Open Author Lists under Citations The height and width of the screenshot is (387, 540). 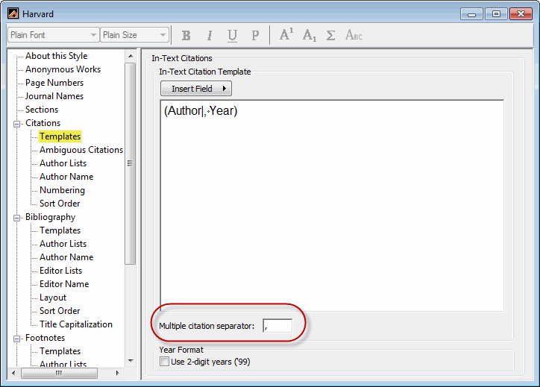[63, 163]
